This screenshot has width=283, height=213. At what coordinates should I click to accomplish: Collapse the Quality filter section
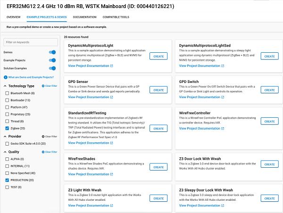point(5,152)
